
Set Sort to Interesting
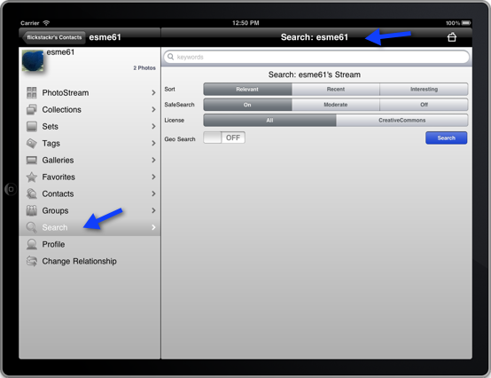(x=424, y=90)
